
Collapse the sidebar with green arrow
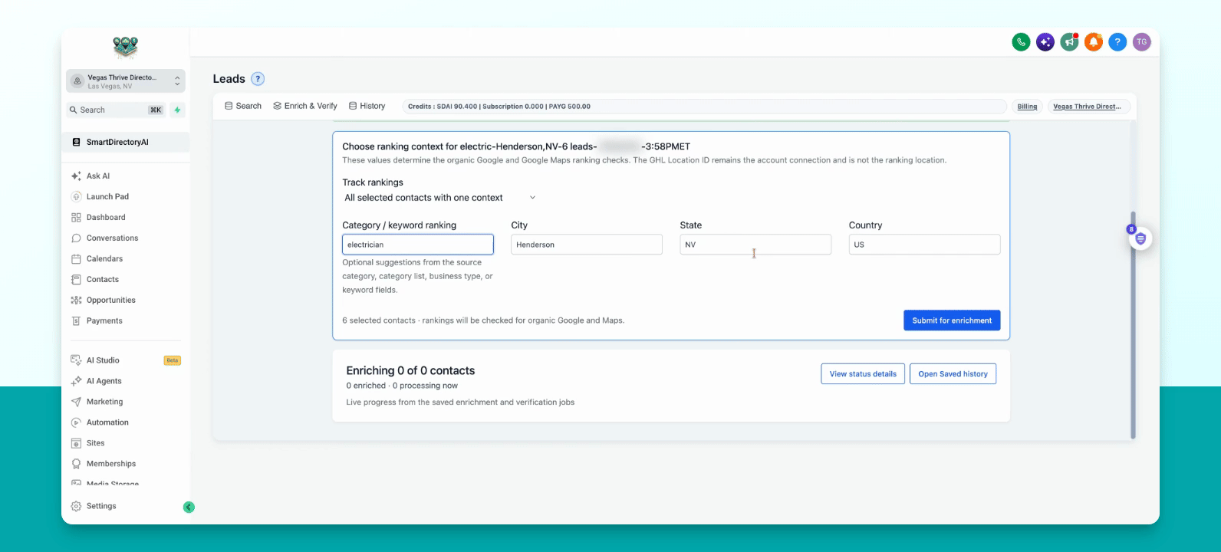tap(189, 507)
